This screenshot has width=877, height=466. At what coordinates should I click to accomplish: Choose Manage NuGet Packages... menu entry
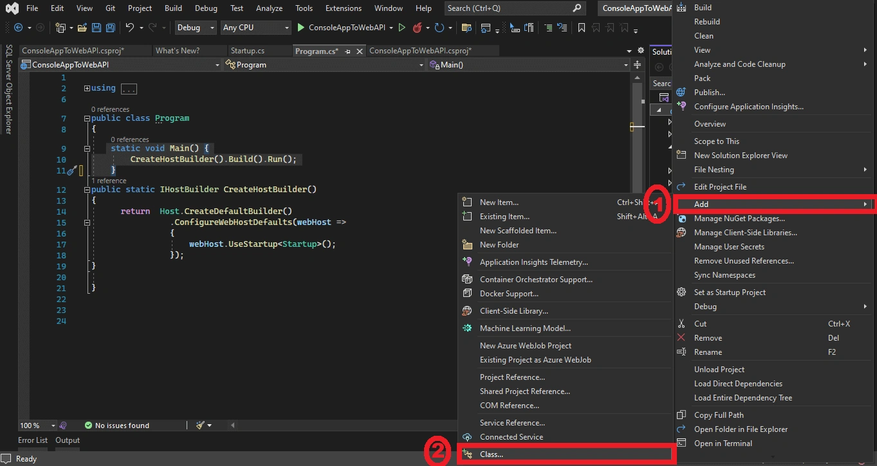coord(739,219)
